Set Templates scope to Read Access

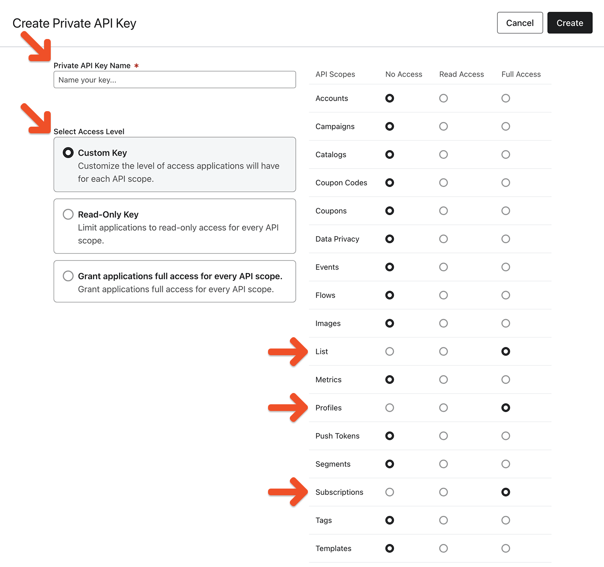point(443,548)
